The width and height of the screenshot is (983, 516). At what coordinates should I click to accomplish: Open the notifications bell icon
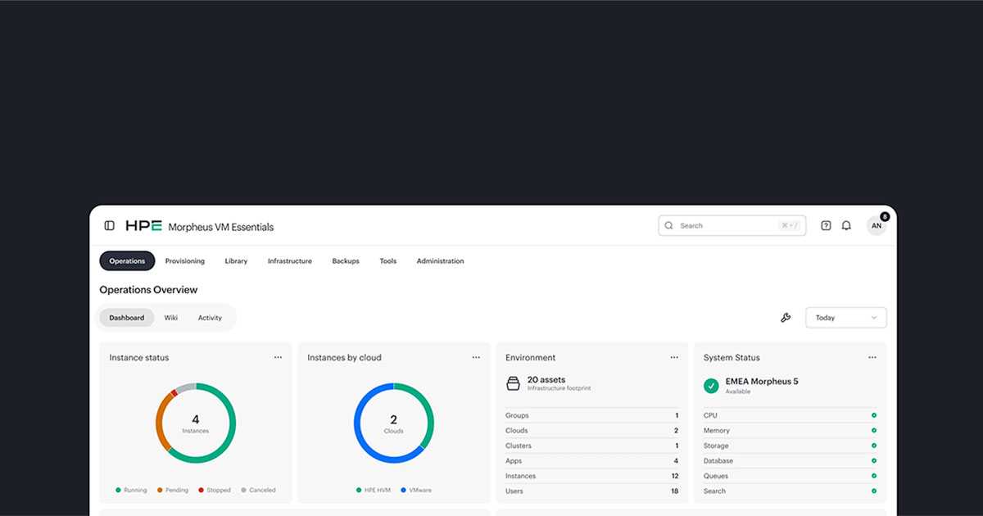point(847,226)
